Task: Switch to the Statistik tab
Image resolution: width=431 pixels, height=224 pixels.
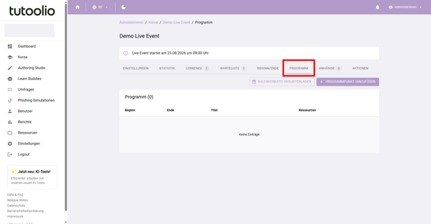Action: 167,69
